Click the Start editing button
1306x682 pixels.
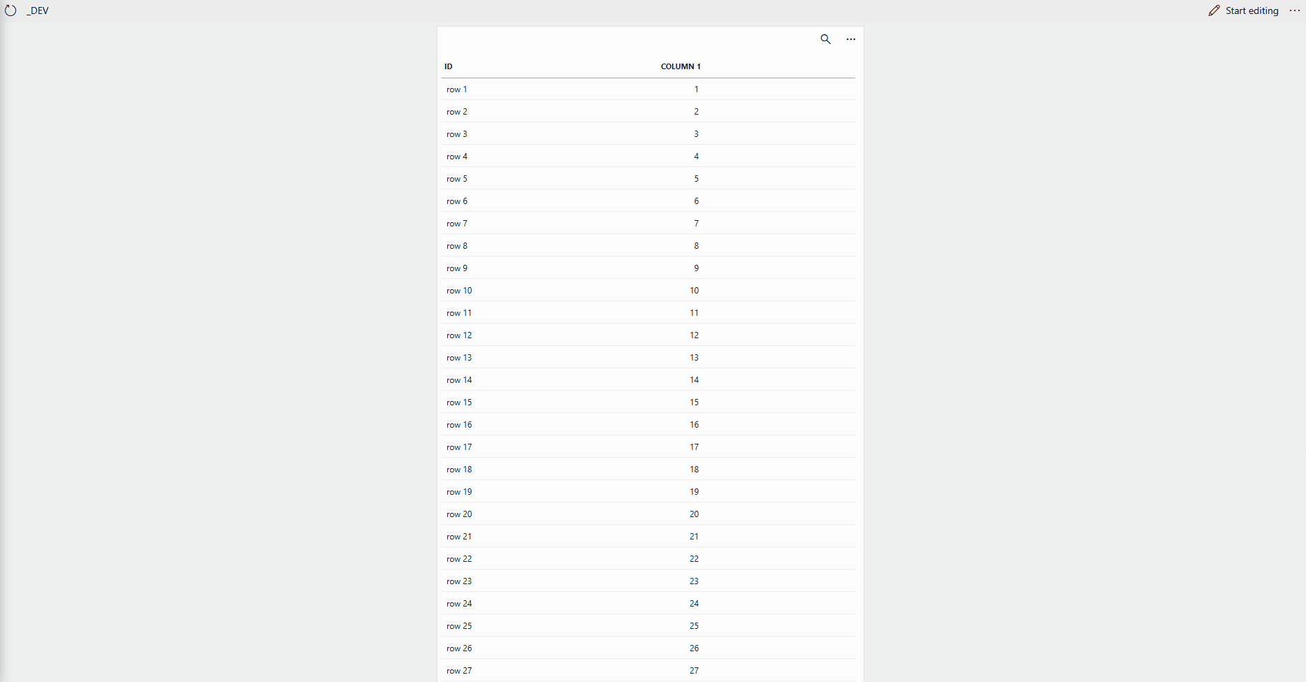tap(1244, 10)
